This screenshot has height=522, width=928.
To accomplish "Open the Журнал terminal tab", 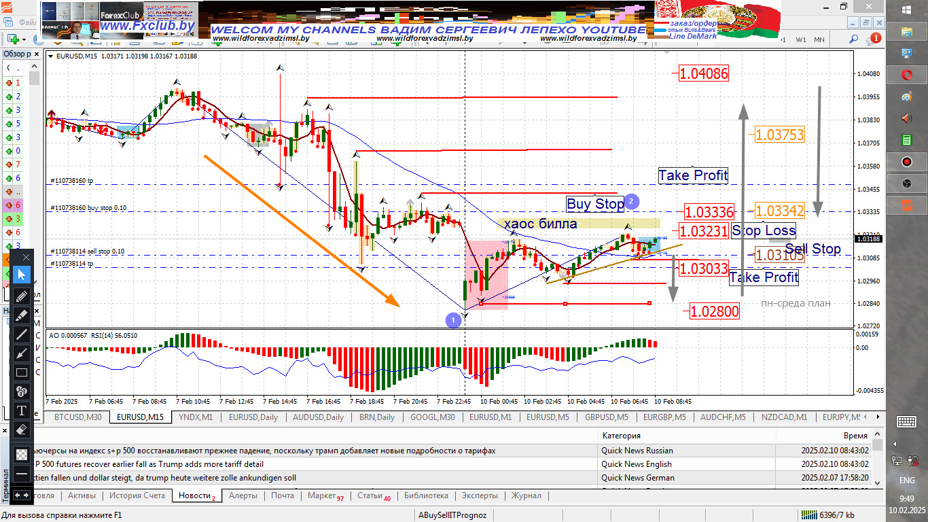I will pyautogui.click(x=527, y=495).
